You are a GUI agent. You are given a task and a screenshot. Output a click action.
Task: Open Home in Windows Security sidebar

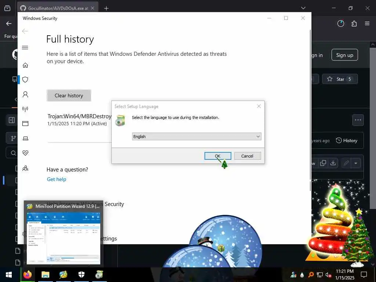[x=25, y=65]
